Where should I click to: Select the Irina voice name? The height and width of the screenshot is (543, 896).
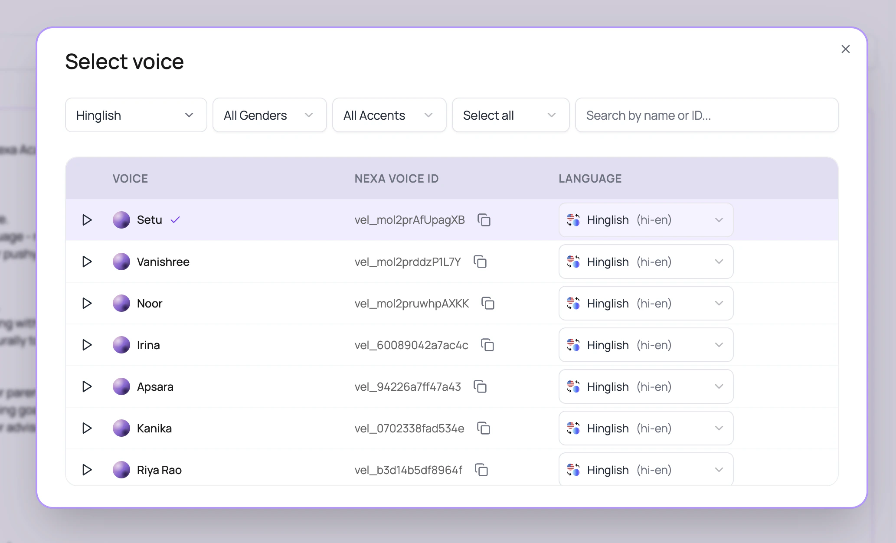148,345
